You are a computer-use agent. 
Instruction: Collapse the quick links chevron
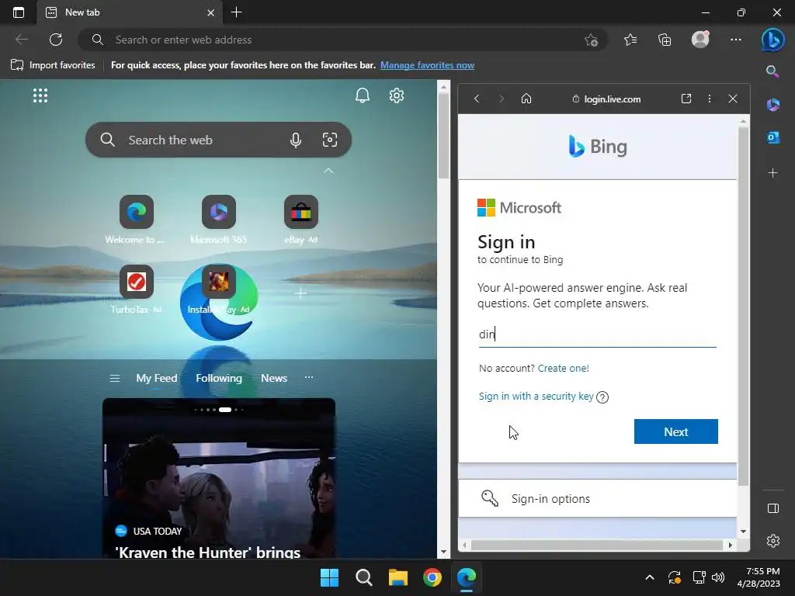point(328,171)
